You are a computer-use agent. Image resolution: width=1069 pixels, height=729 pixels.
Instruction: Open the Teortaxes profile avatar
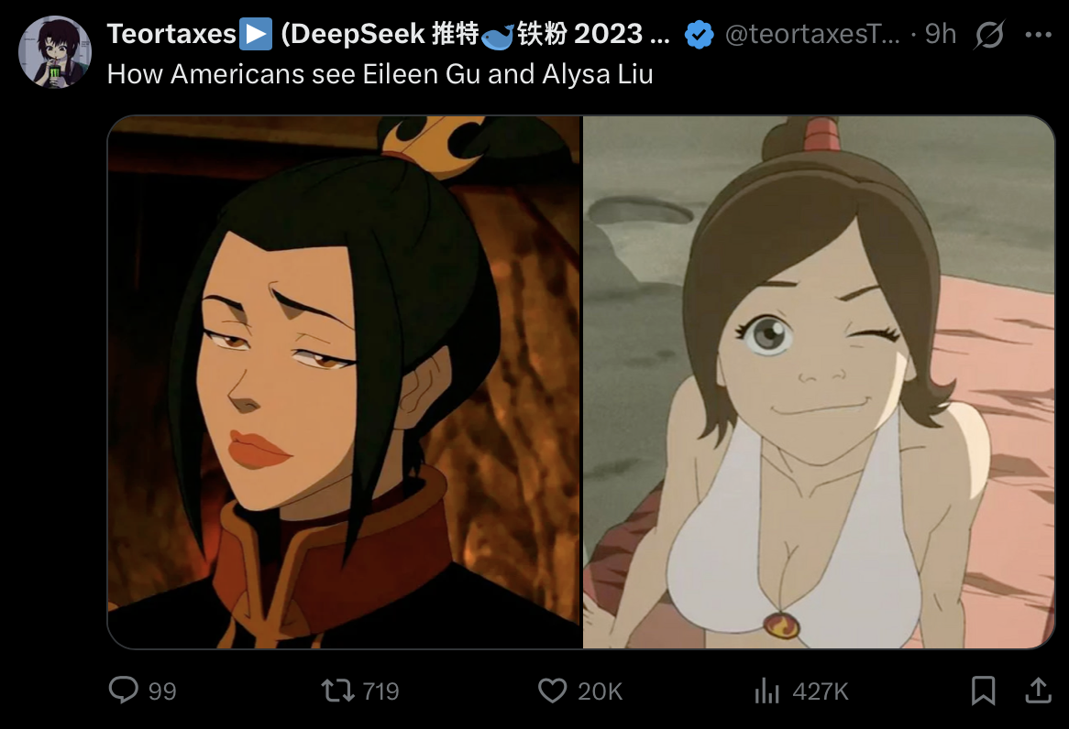click(x=54, y=52)
